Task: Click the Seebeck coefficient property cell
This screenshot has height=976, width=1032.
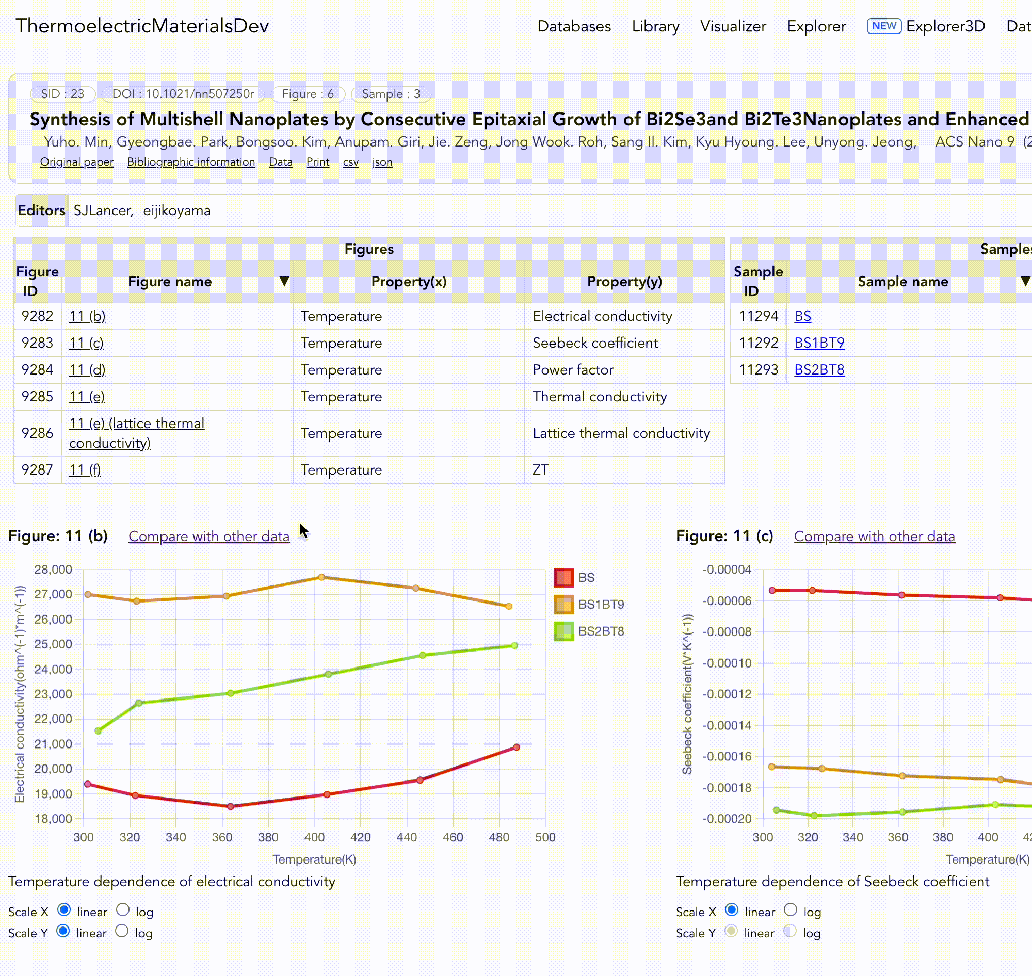Action: (x=624, y=344)
